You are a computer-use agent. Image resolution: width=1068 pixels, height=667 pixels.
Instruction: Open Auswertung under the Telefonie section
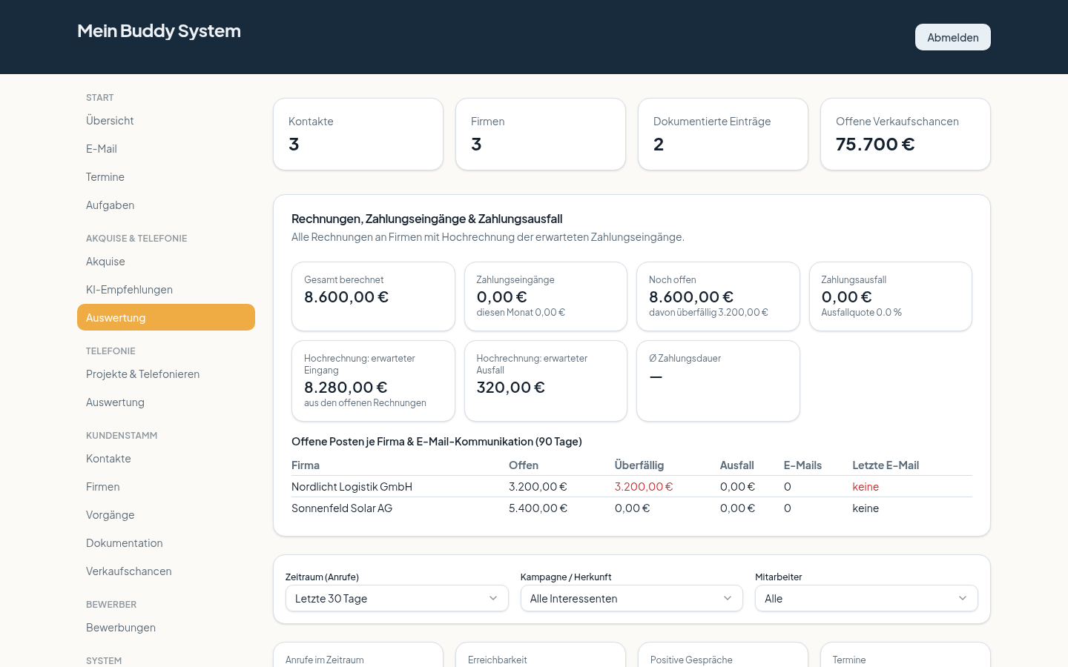[x=166, y=402]
